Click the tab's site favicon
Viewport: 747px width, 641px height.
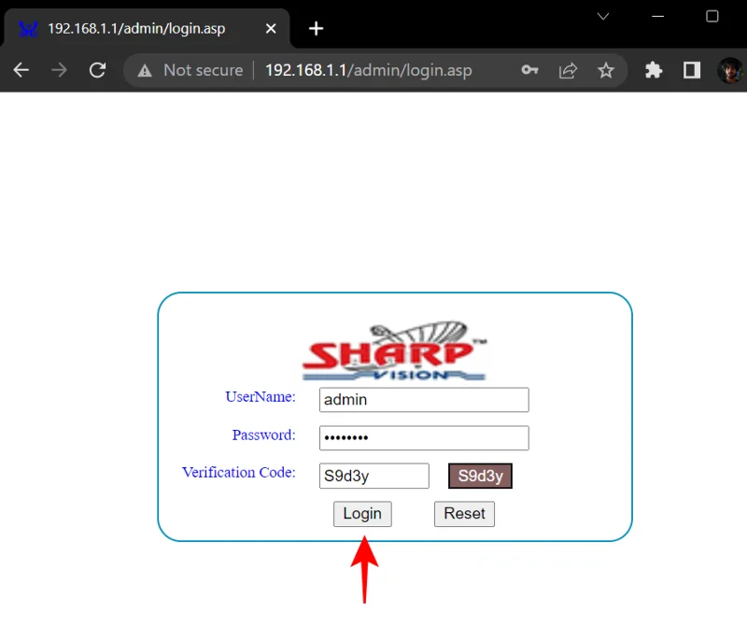pos(28,29)
